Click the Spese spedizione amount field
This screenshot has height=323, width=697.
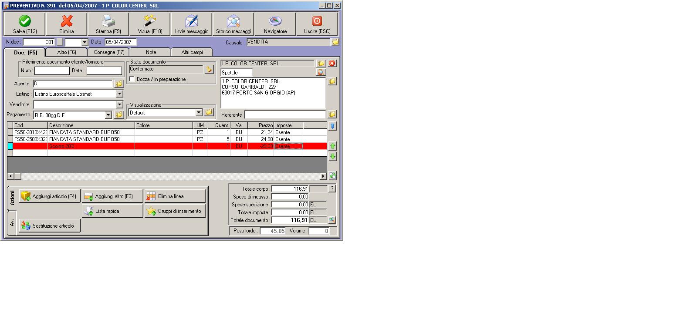point(290,205)
